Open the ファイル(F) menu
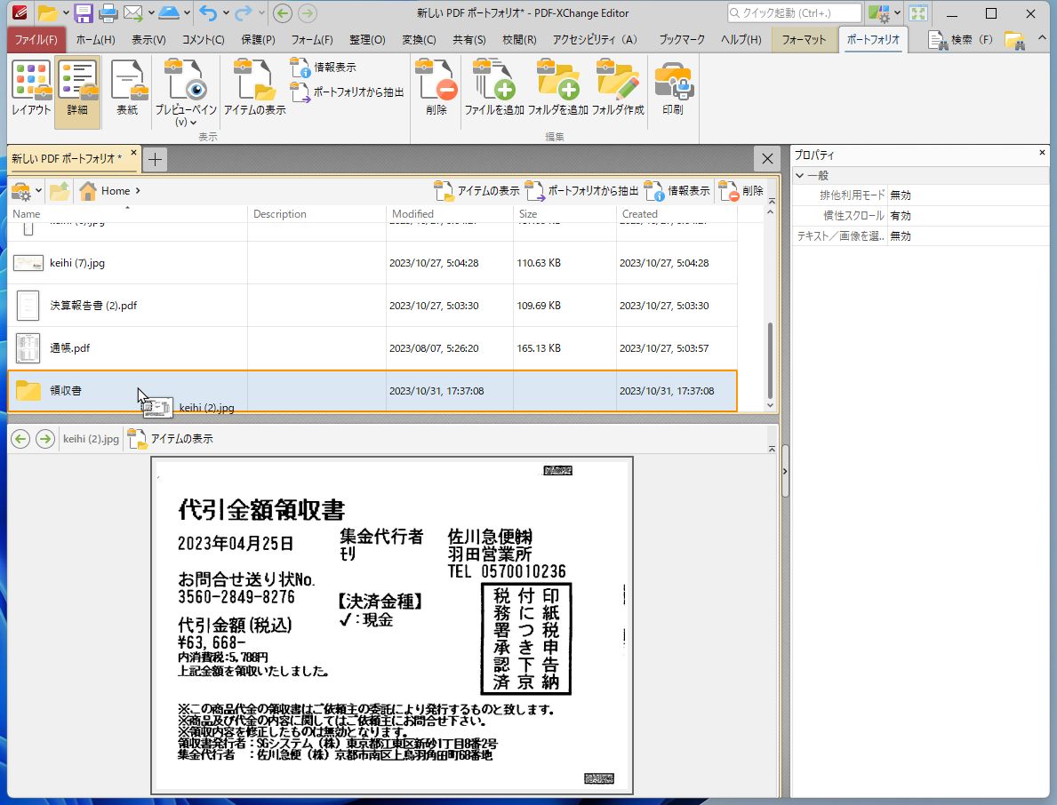 click(x=36, y=40)
